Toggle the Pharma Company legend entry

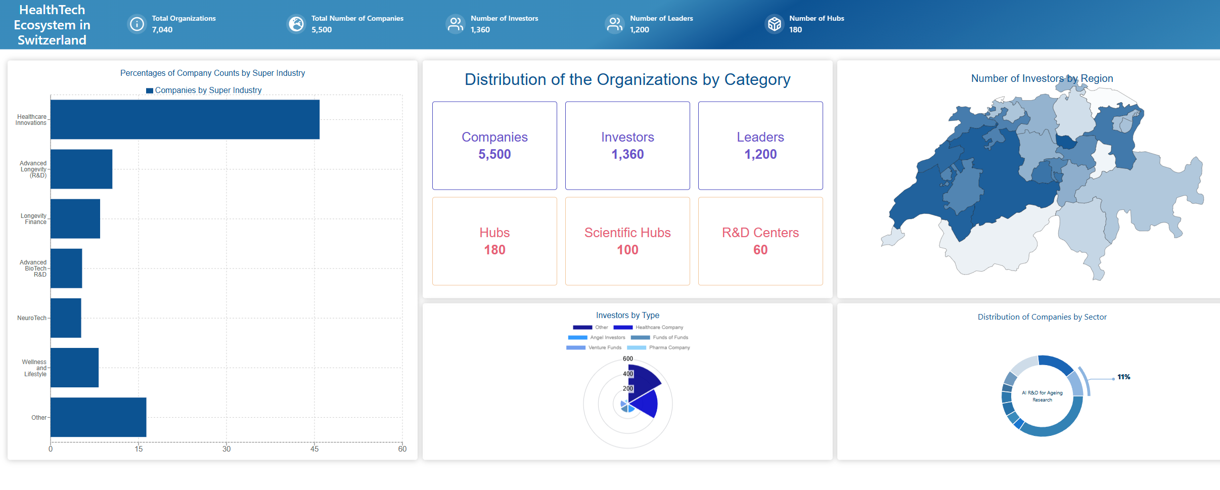tap(658, 348)
